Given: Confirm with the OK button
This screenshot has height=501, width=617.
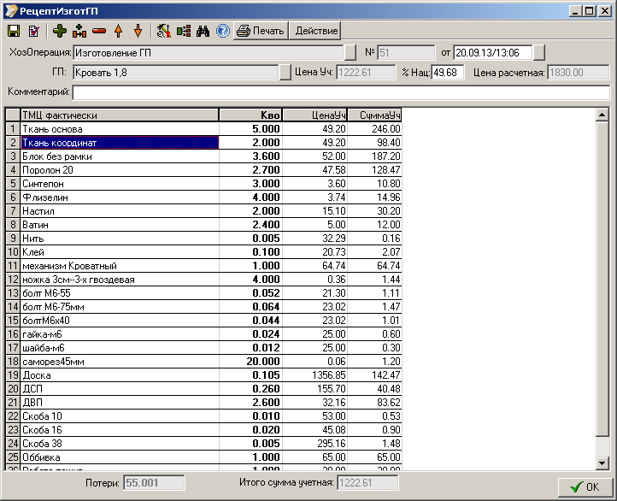Looking at the screenshot, I should 585,487.
